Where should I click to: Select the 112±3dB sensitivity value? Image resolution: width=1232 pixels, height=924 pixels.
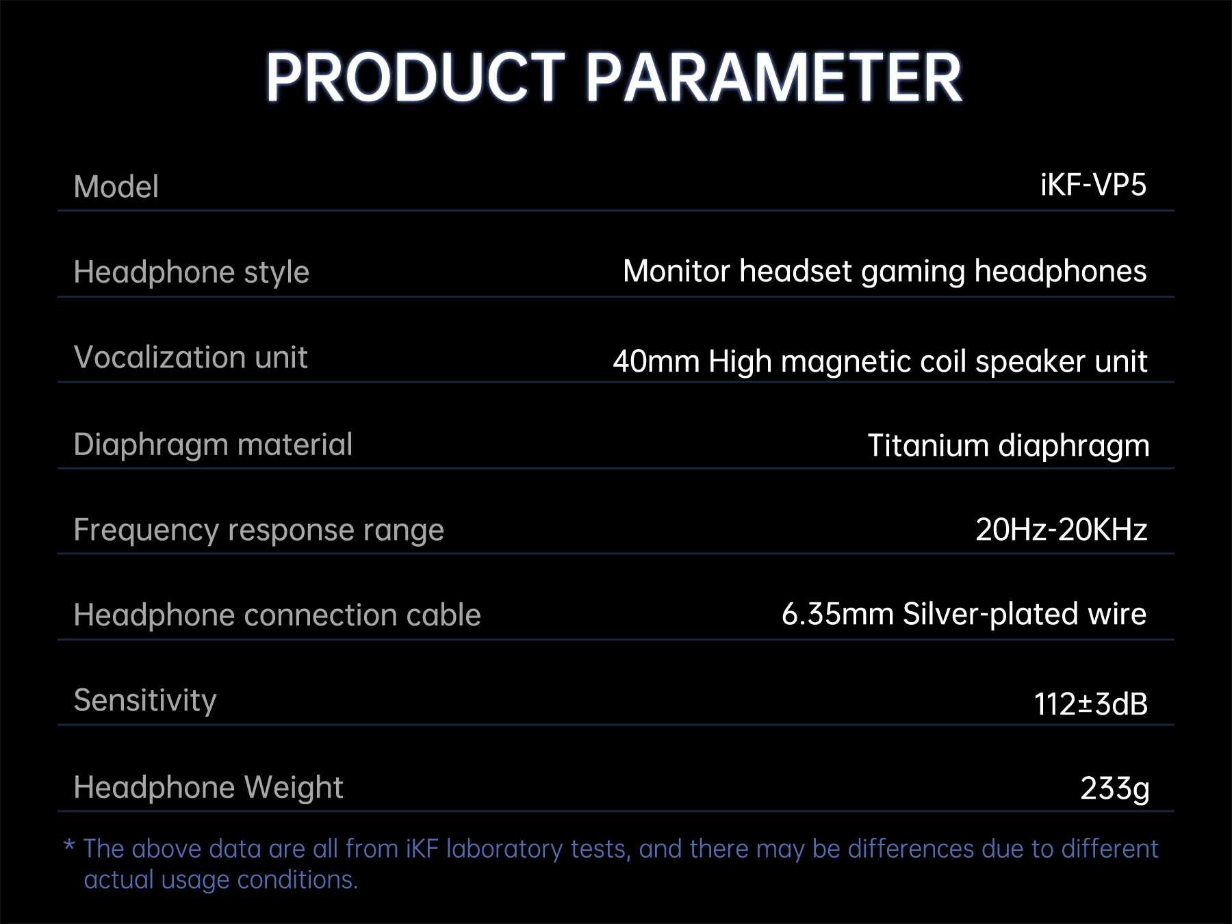point(1090,704)
